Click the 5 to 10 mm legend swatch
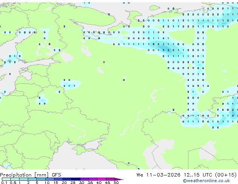Viewport: 238px width, 184px height. [x=41, y=179]
